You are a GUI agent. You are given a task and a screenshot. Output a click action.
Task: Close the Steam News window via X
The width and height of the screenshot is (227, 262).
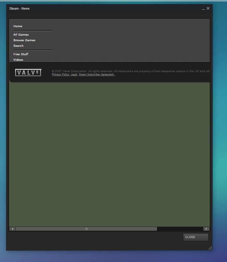[x=208, y=8]
